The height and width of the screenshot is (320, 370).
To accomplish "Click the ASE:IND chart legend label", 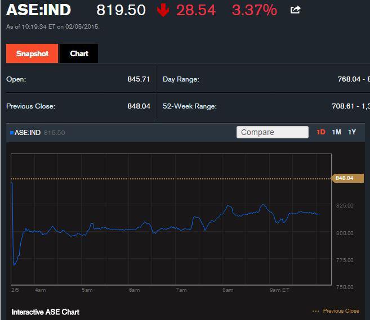I will click(x=28, y=133).
